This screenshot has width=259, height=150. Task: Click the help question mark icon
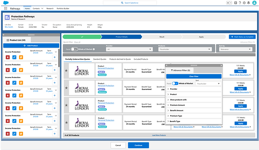(240, 3)
